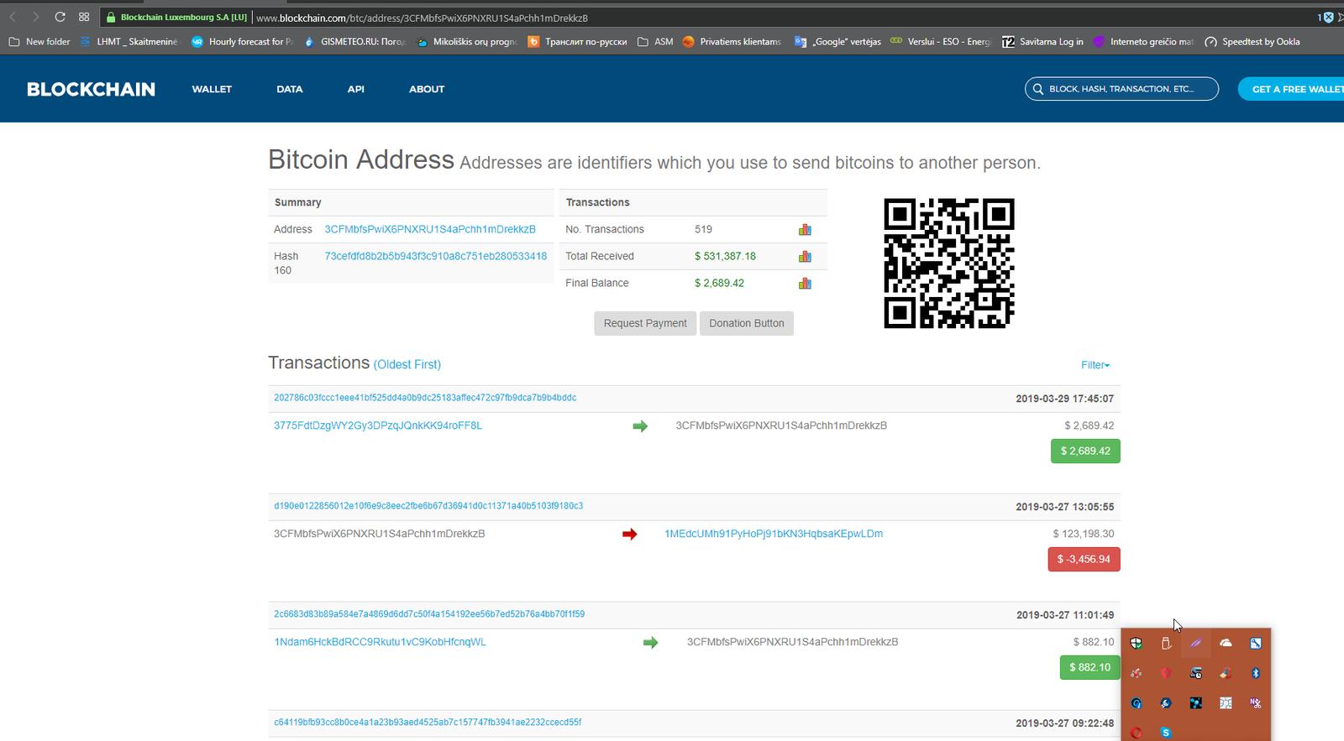Click the Skype icon in system tray
Screen dimensions: 1344x741
pyautogui.click(x=1166, y=733)
